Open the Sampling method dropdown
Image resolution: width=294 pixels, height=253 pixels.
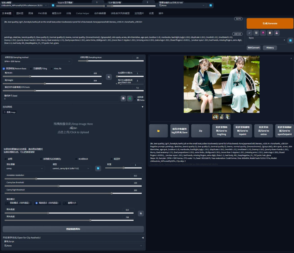point(38,61)
